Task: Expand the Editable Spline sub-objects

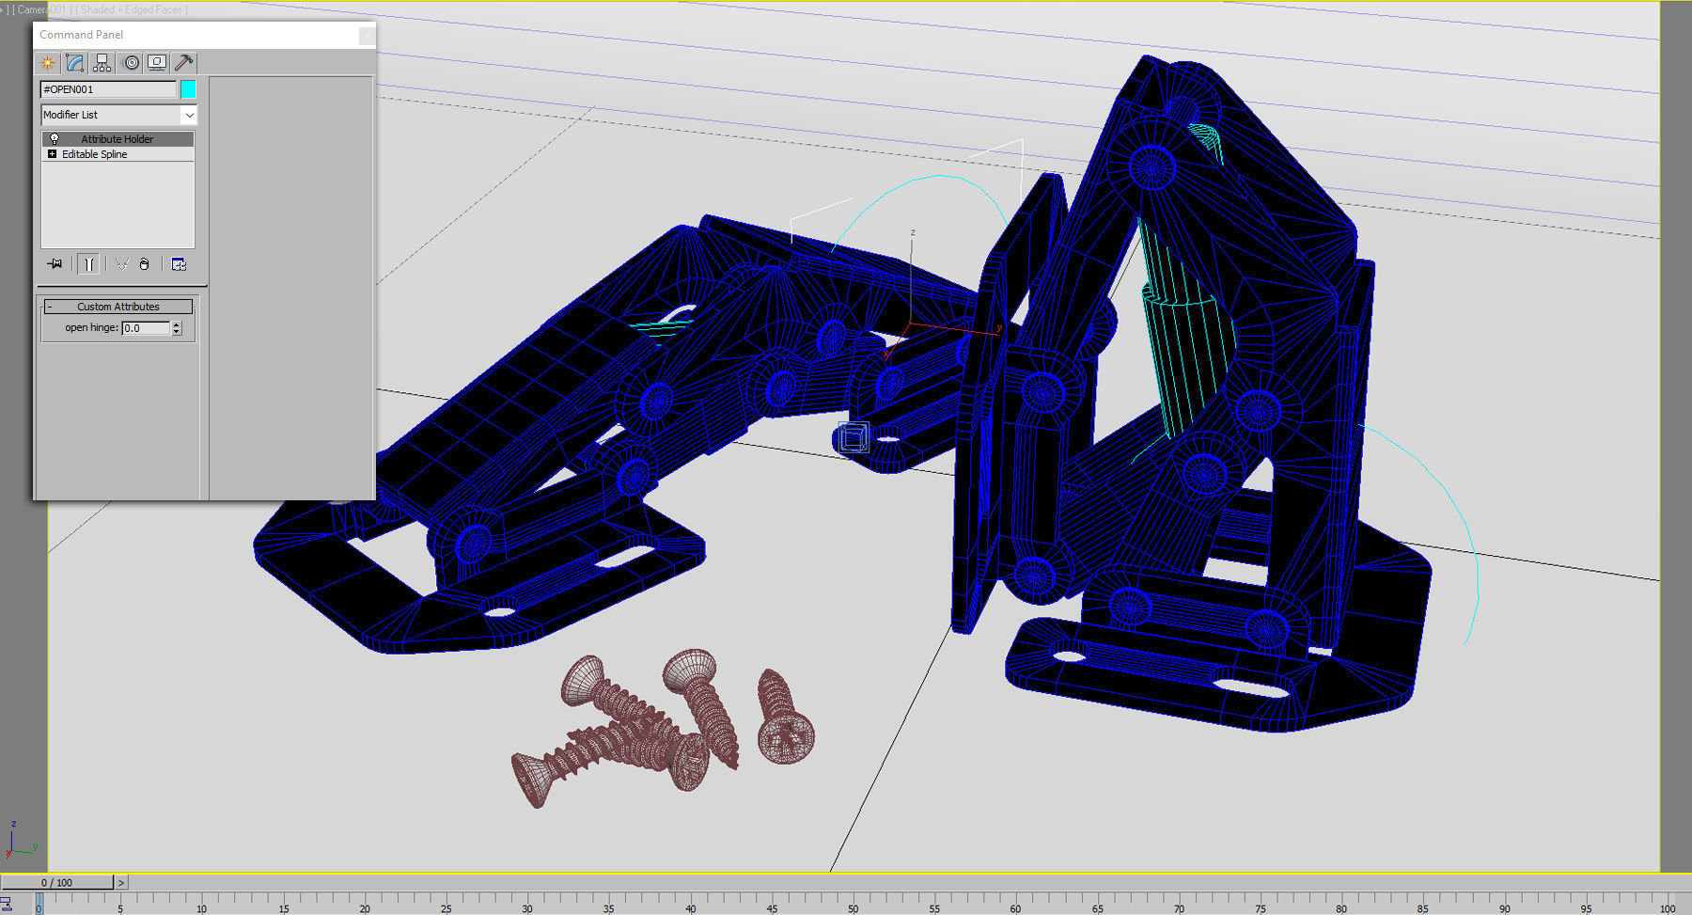Action: (53, 154)
